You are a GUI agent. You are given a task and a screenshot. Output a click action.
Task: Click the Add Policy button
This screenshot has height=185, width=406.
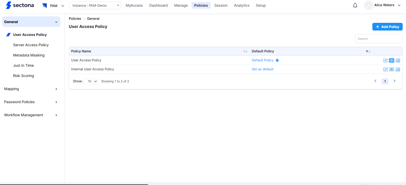(387, 27)
